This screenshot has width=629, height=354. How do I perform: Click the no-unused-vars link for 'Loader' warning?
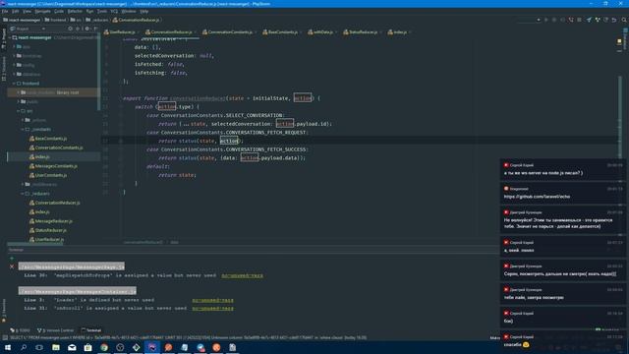pos(212,300)
